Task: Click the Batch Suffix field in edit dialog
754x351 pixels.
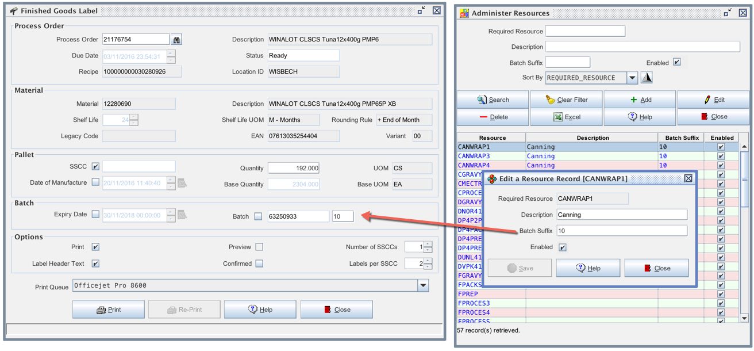Action: pos(621,231)
